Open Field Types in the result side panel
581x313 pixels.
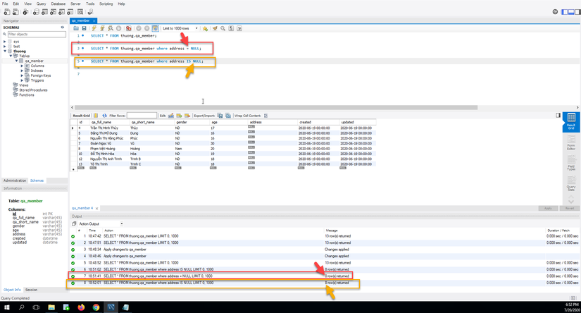pyautogui.click(x=571, y=166)
